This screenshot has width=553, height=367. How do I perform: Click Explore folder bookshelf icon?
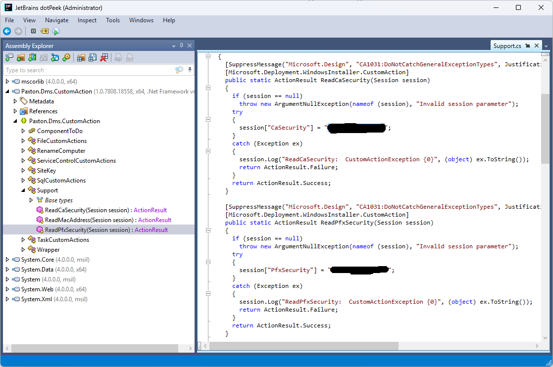[32, 58]
